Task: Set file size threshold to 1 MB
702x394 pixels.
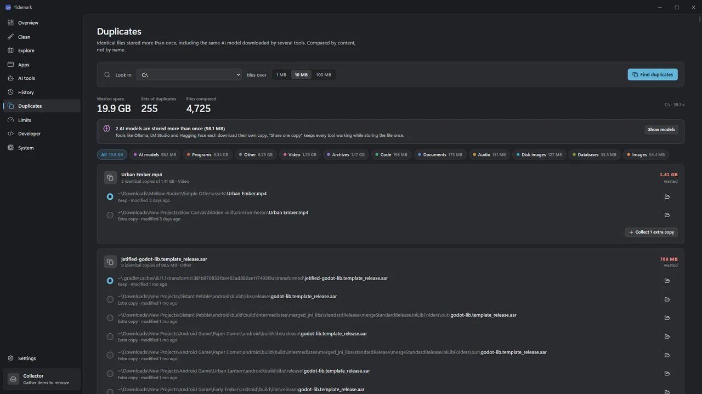Action: 281,75
